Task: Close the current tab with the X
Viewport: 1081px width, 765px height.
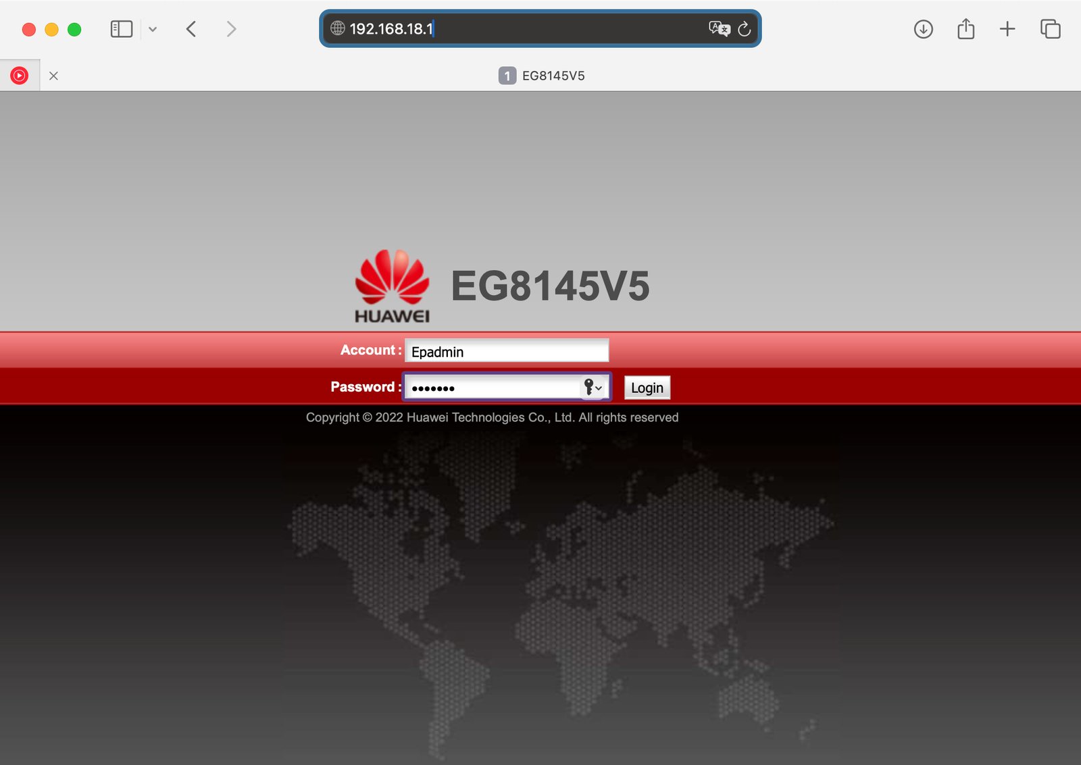Action: click(53, 76)
